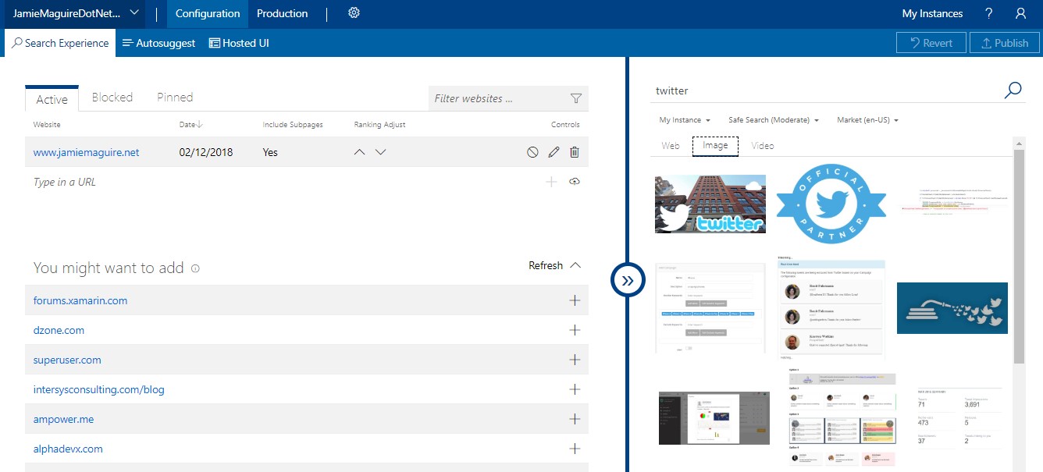Open the tweet list screenshot thumbnail
This screenshot has width=1043, height=472.
click(x=831, y=307)
